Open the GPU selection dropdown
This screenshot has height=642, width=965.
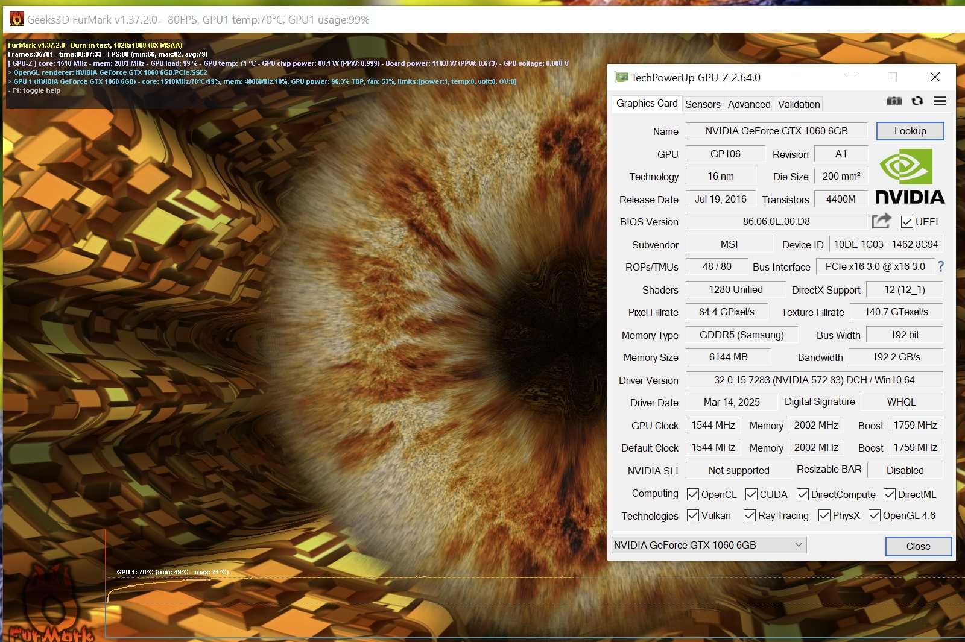709,545
